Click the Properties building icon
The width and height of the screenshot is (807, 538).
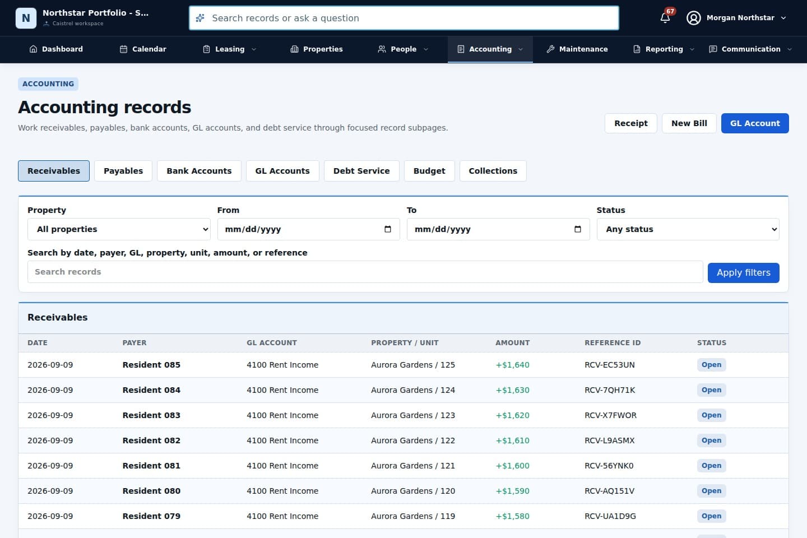click(294, 49)
